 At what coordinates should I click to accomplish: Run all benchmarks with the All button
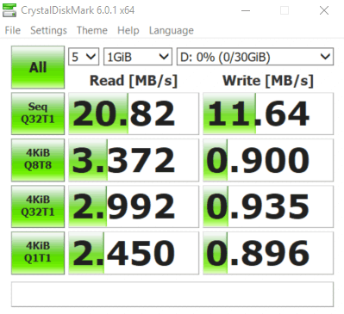[x=38, y=67]
